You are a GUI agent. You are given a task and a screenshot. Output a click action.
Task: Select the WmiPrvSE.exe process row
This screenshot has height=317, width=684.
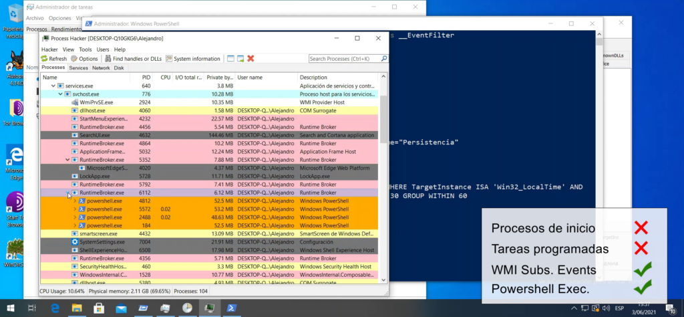(209, 102)
